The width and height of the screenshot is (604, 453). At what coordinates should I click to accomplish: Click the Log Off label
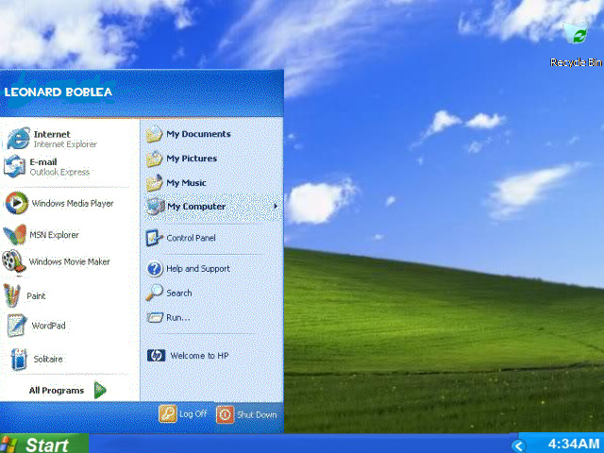point(193,414)
